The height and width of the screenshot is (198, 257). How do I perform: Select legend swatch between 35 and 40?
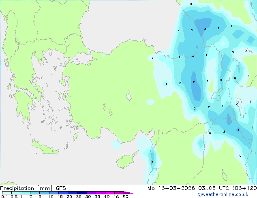pyautogui.click(x=100, y=193)
